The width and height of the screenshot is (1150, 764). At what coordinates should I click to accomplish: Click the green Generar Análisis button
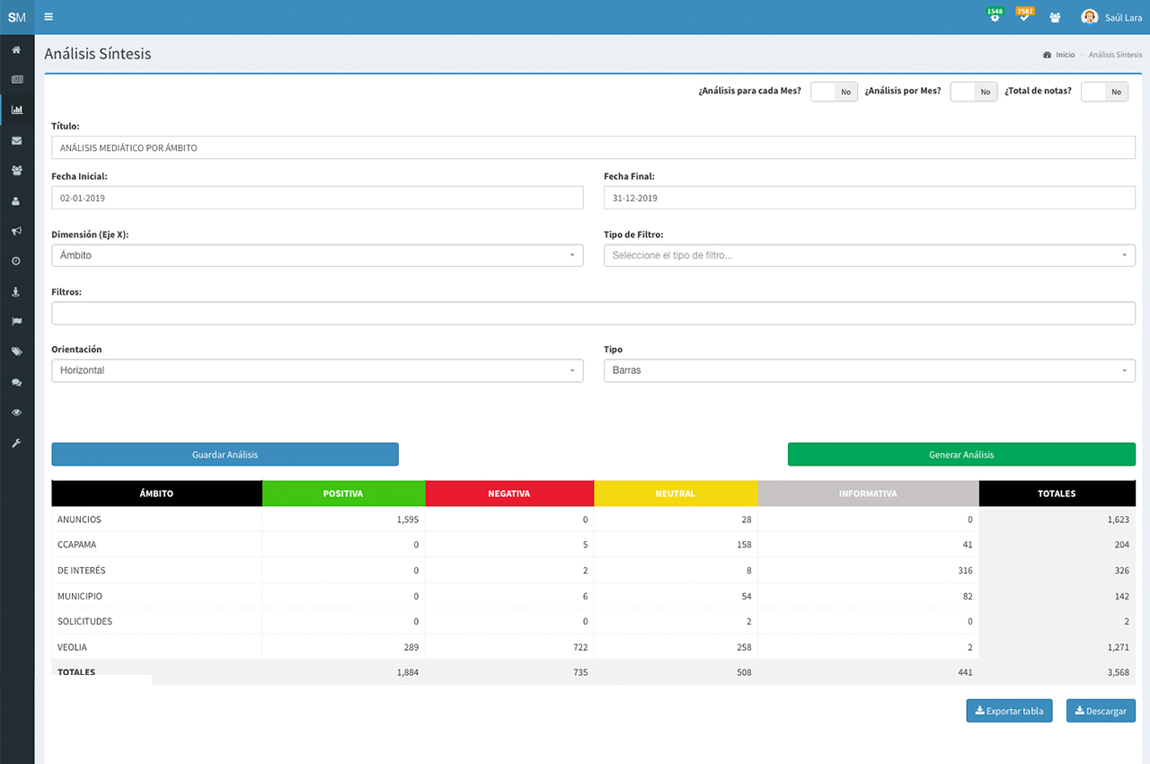pyautogui.click(x=961, y=454)
